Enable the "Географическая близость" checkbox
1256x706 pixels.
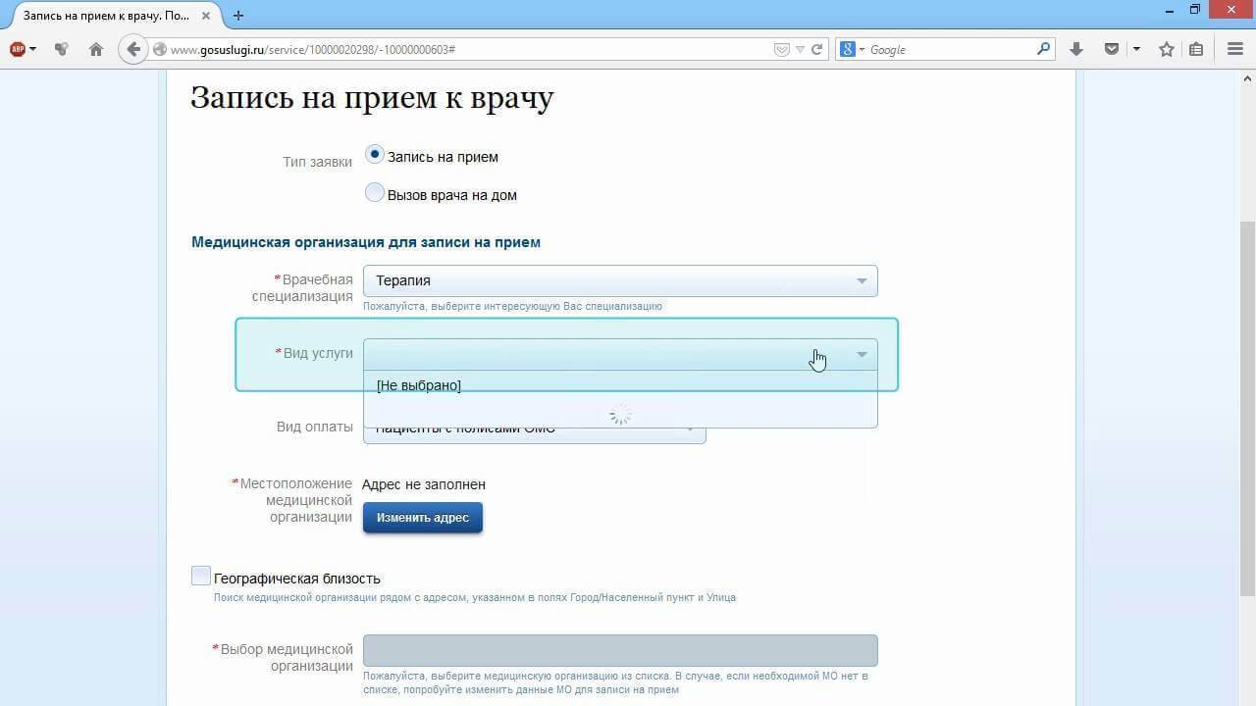point(201,577)
